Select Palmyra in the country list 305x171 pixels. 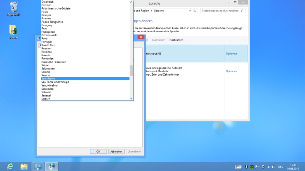pyautogui.click(x=85, y=15)
